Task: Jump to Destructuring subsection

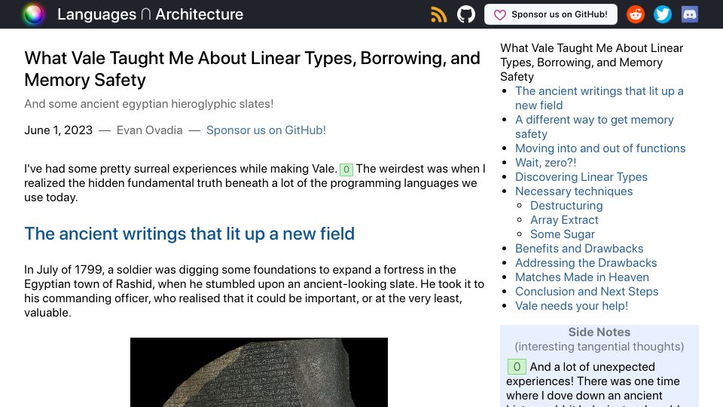Action: tap(566, 205)
